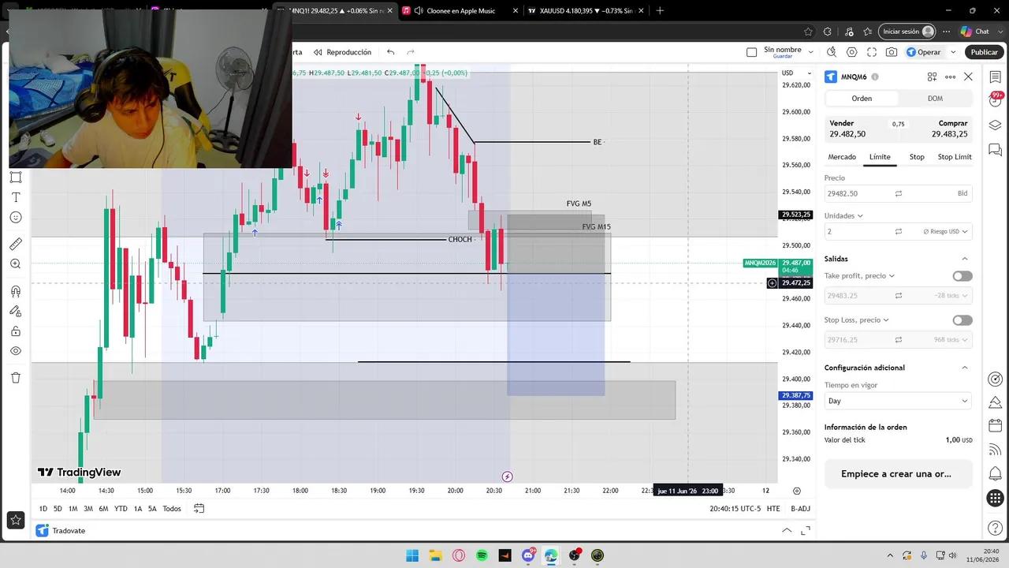Switch the chart to fullscreen mode
The height and width of the screenshot is (568, 1009).
click(872, 52)
